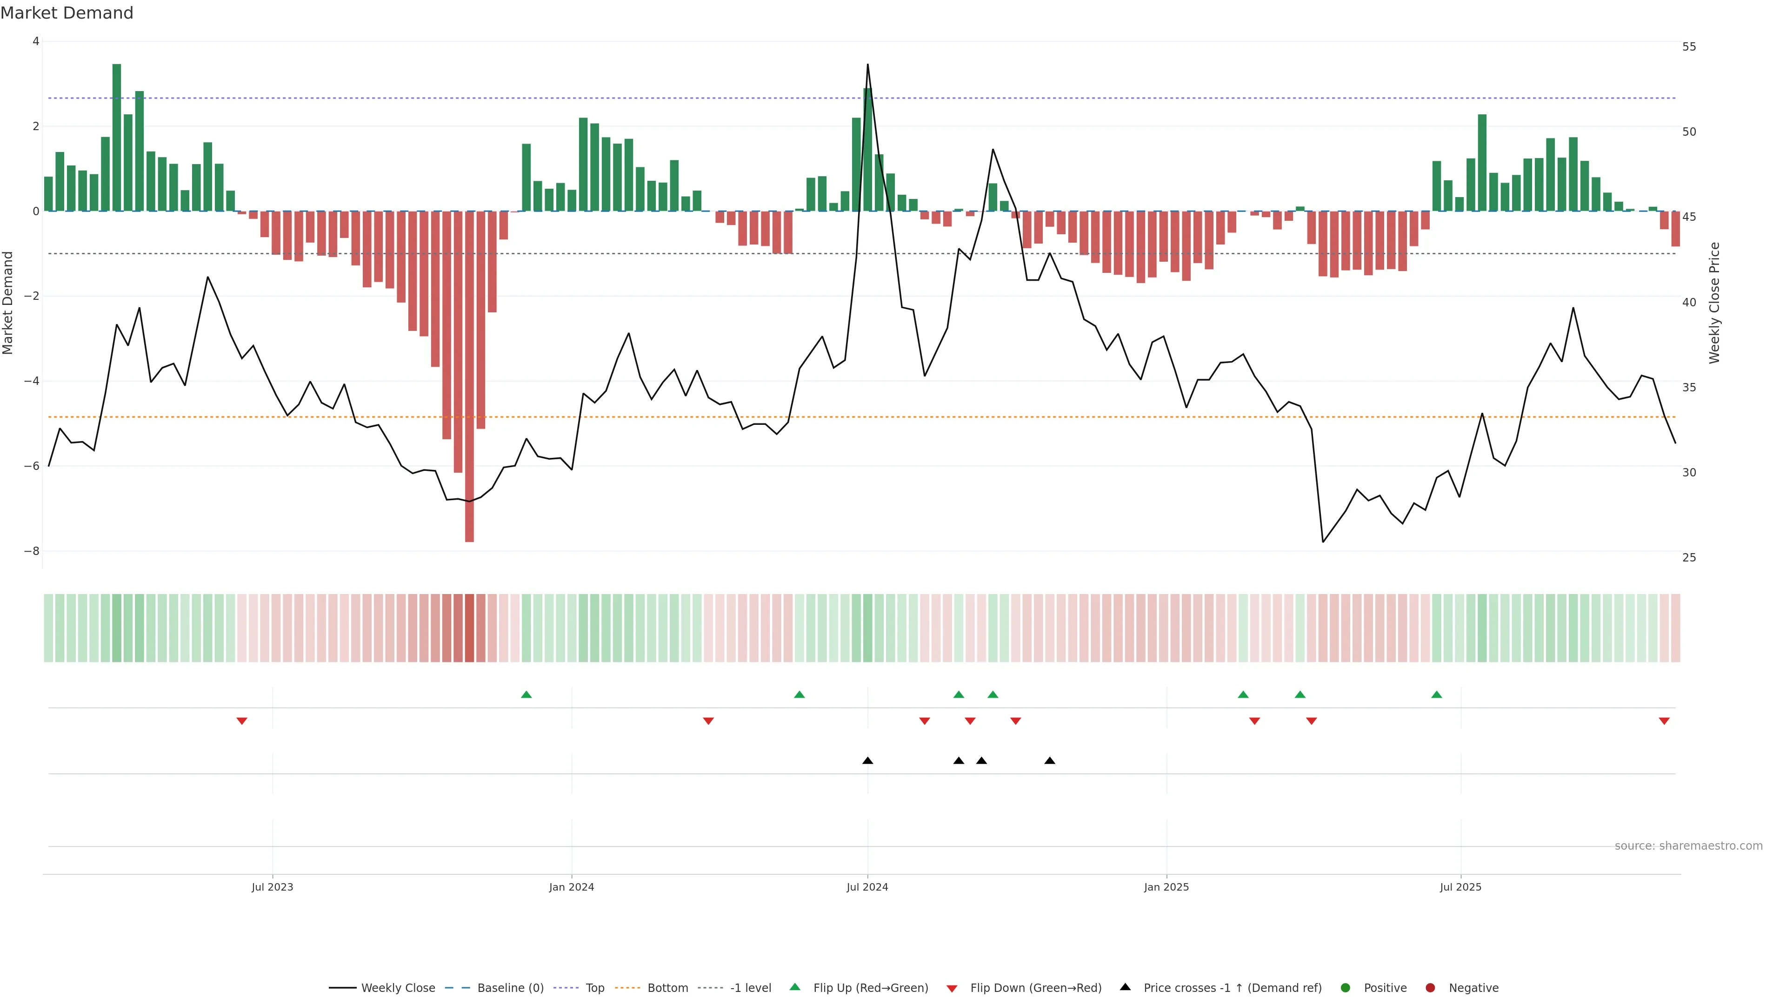
Task: Click the -1 level legend item
Action: click(750, 988)
